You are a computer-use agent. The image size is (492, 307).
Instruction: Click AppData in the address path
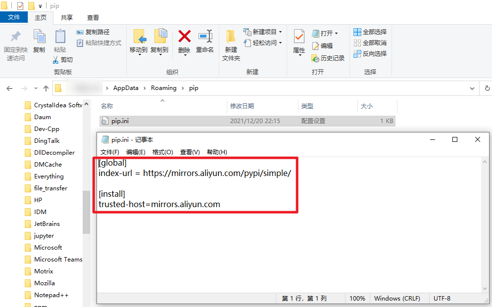click(x=126, y=88)
